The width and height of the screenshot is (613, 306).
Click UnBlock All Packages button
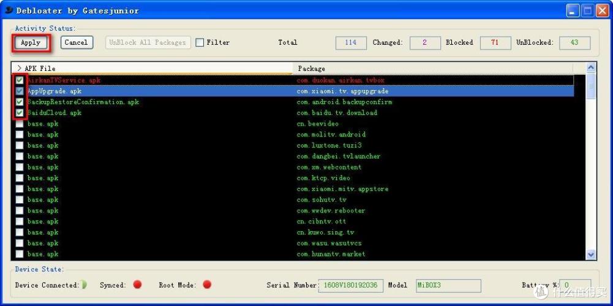tap(148, 42)
